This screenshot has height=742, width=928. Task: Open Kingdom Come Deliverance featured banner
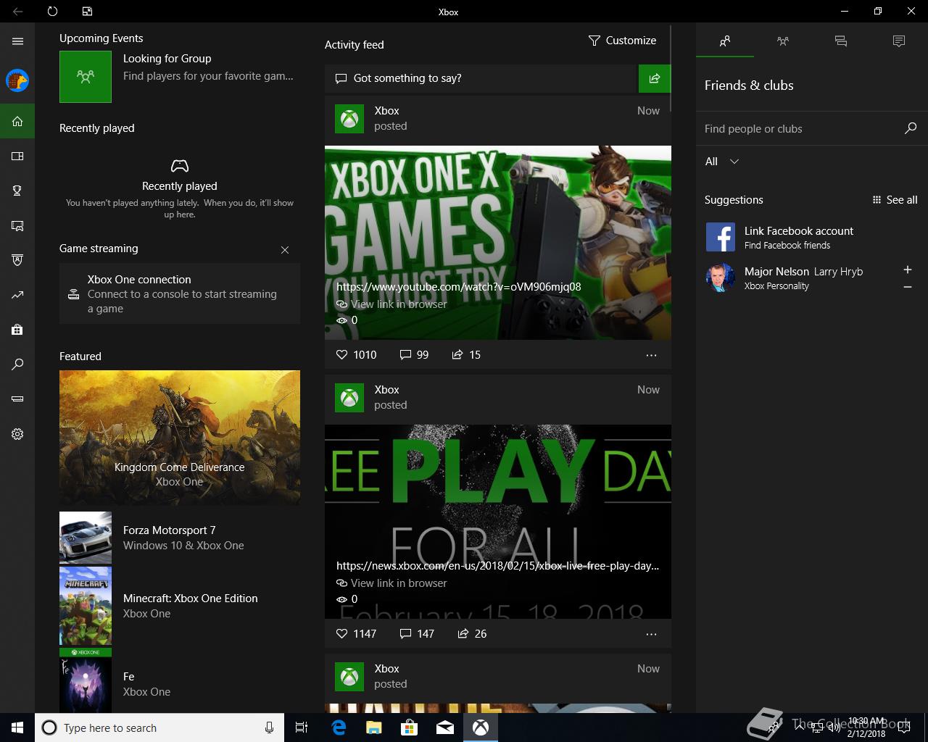point(180,438)
